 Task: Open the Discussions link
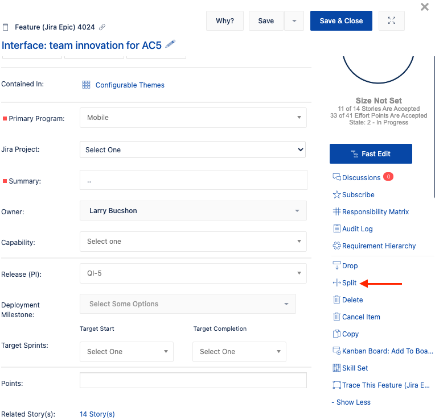coord(361,177)
